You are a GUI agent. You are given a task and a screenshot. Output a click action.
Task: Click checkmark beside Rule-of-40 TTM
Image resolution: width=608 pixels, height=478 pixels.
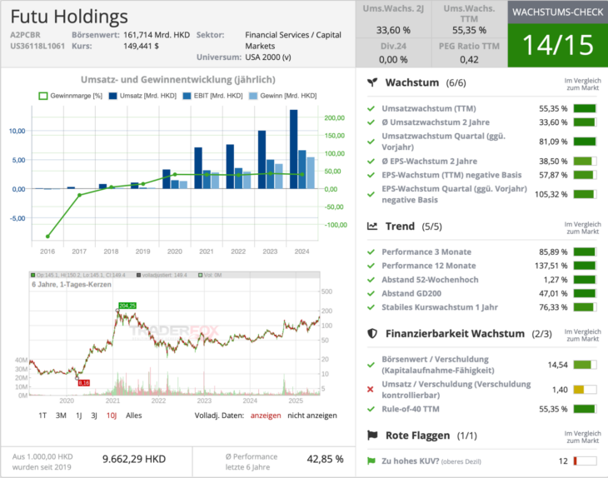[x=371, y=409]
